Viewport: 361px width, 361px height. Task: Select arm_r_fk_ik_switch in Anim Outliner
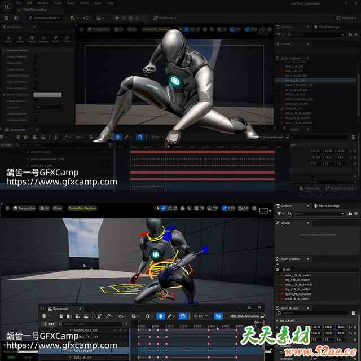tap(298, 285)
